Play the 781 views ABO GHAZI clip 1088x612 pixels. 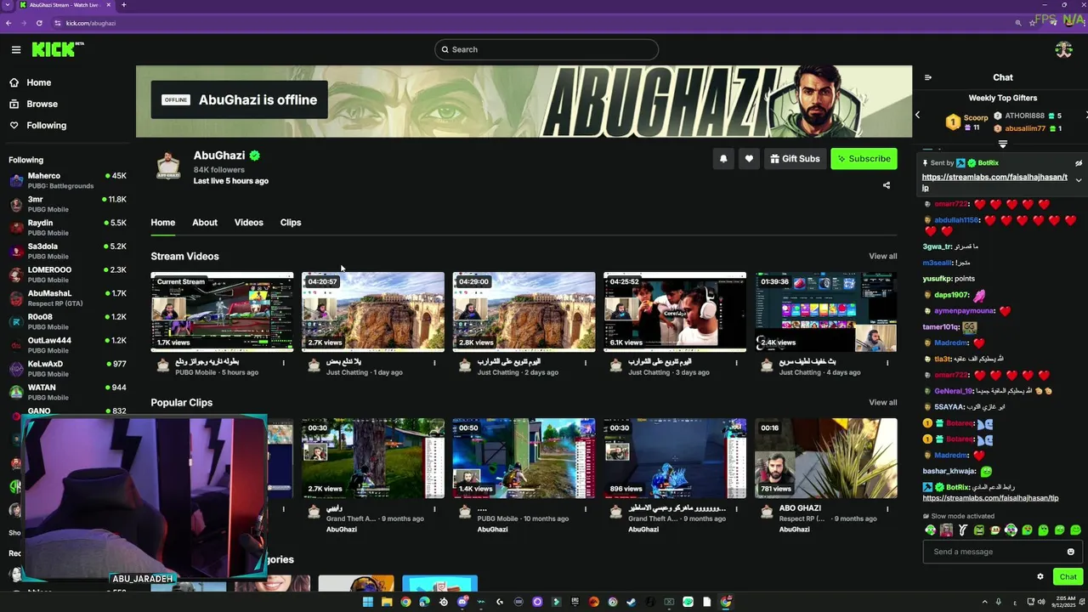[x=826, y=458]
